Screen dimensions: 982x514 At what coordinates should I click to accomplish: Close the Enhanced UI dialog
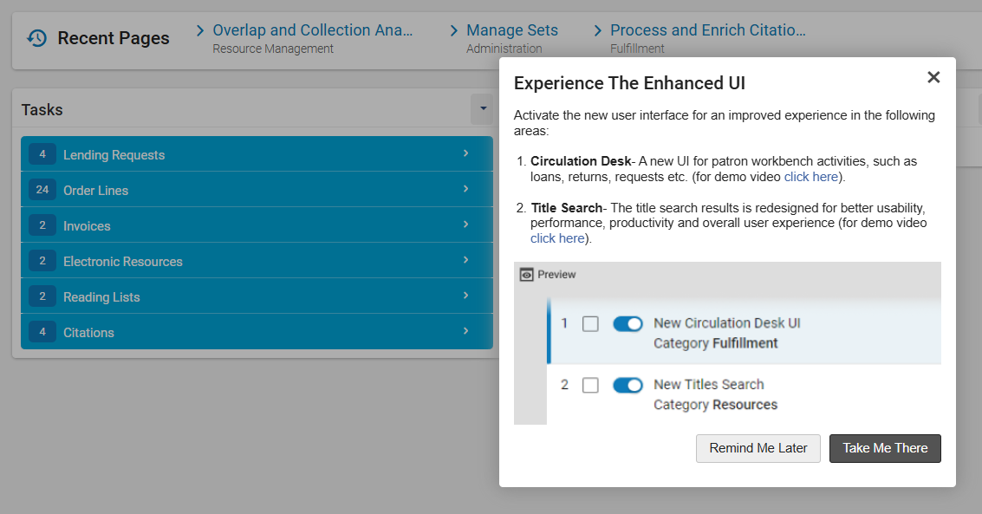coord(933,77)
